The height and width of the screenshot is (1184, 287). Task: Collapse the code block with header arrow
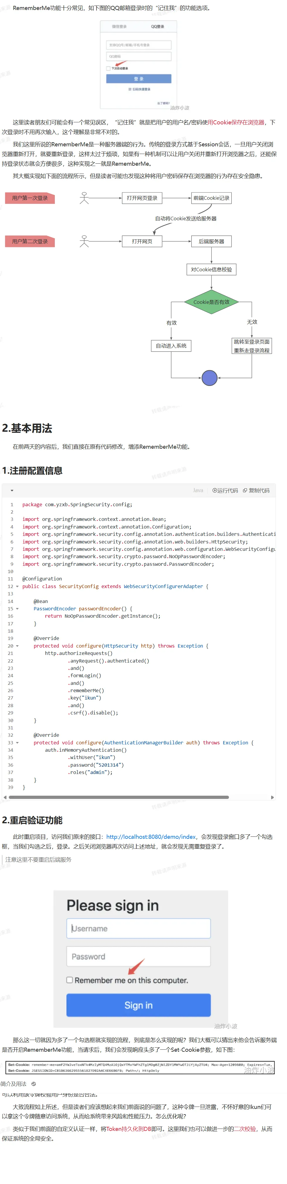[12, 491]
